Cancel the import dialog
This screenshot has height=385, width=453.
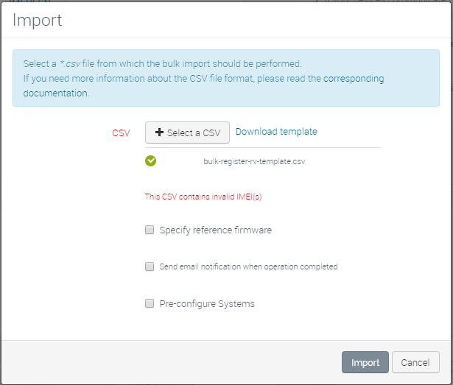point(415,362)
